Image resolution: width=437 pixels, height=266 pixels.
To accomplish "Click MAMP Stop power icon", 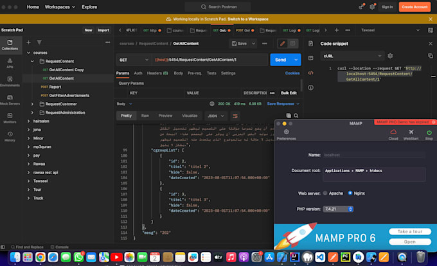I will pyautogui.click(x=429, y=134).
